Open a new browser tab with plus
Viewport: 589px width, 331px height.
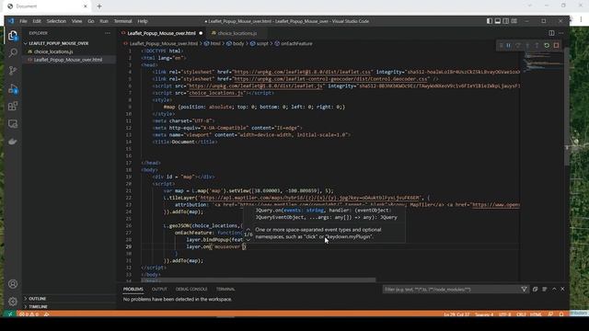pos(99,6)
